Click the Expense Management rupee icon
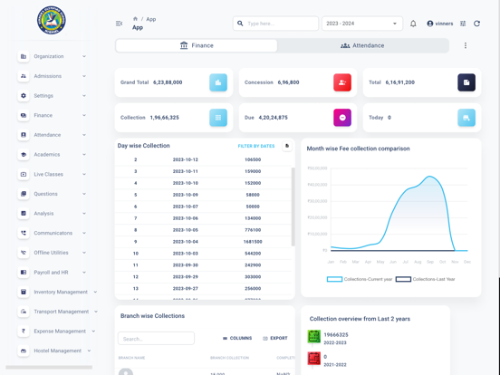 (x=24, y=332)
